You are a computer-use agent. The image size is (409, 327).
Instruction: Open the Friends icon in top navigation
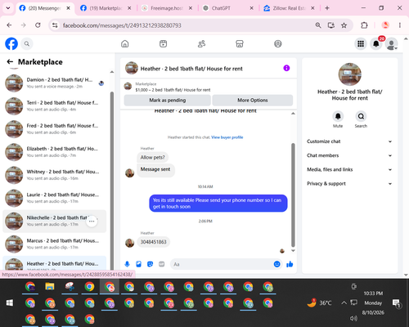(201, 44)
